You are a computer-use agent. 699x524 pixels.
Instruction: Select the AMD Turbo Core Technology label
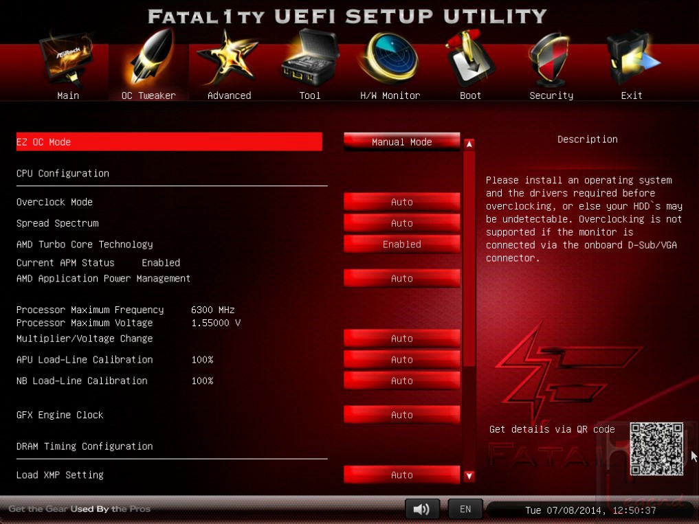pos(85,244)
